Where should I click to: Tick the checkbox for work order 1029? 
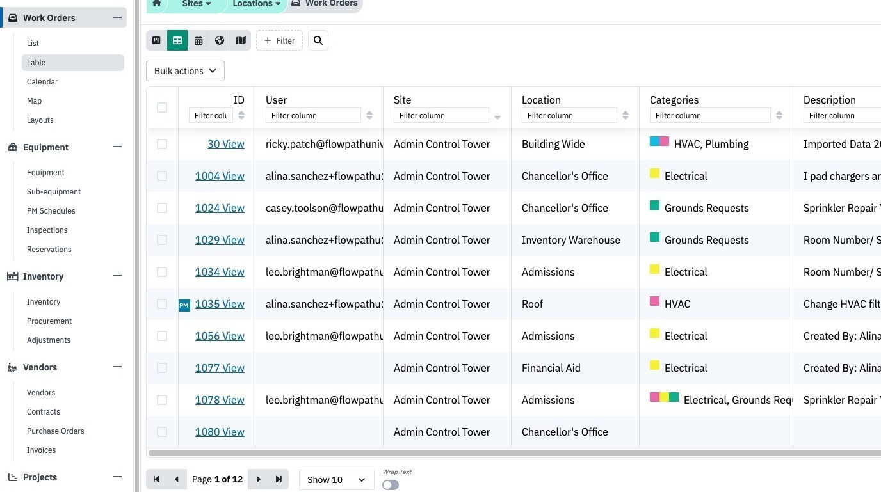point(162,240)
